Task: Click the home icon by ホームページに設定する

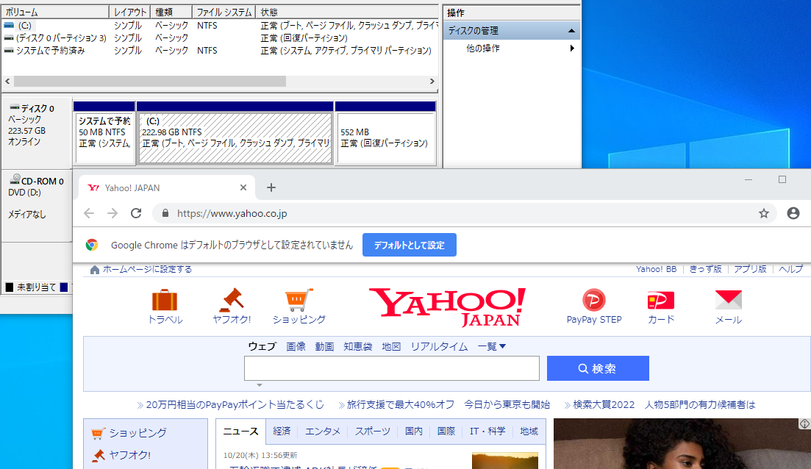Action: 95,269
